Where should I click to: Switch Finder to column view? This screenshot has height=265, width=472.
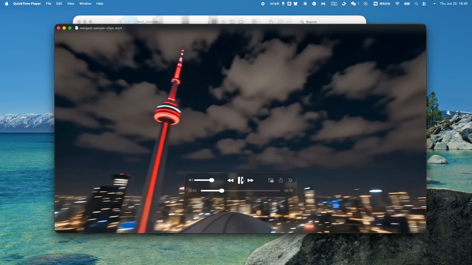click(232, 22)
